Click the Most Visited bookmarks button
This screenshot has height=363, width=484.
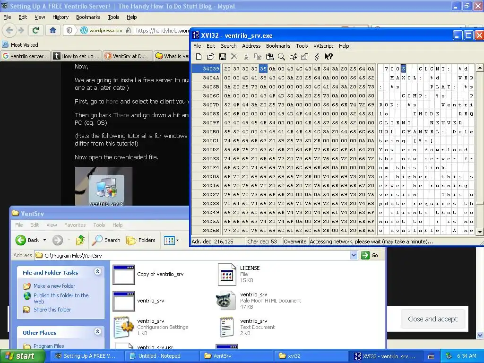coord(20,45)
